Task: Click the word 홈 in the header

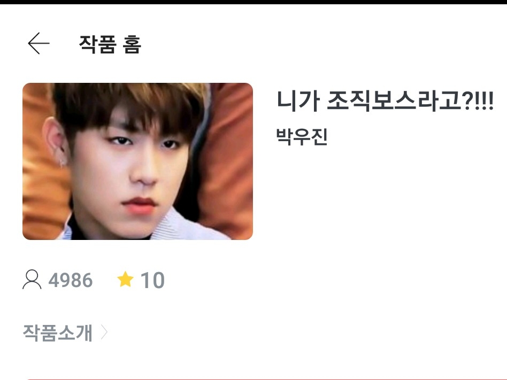Action: pos(132,44)
